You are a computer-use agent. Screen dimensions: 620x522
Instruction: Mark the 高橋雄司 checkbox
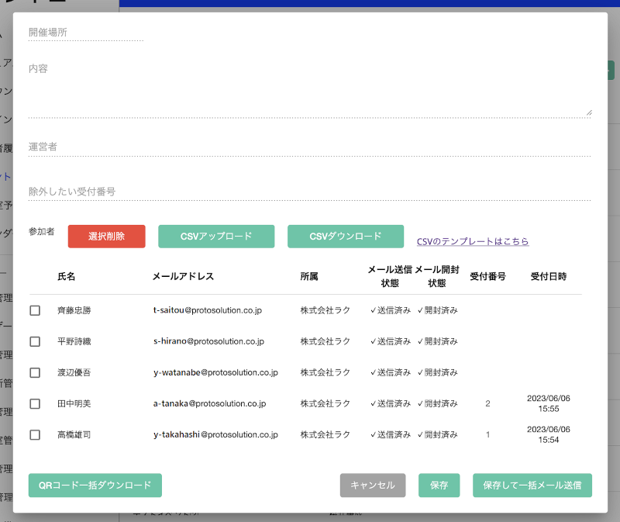[35, 435]
